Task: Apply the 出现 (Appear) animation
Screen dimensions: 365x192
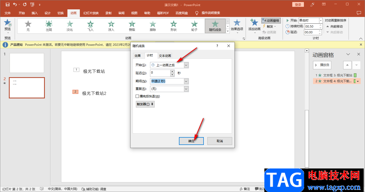Action: tap(49, 26)
